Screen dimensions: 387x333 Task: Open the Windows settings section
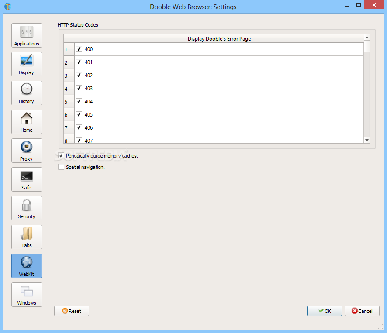(x=27, y=295)
